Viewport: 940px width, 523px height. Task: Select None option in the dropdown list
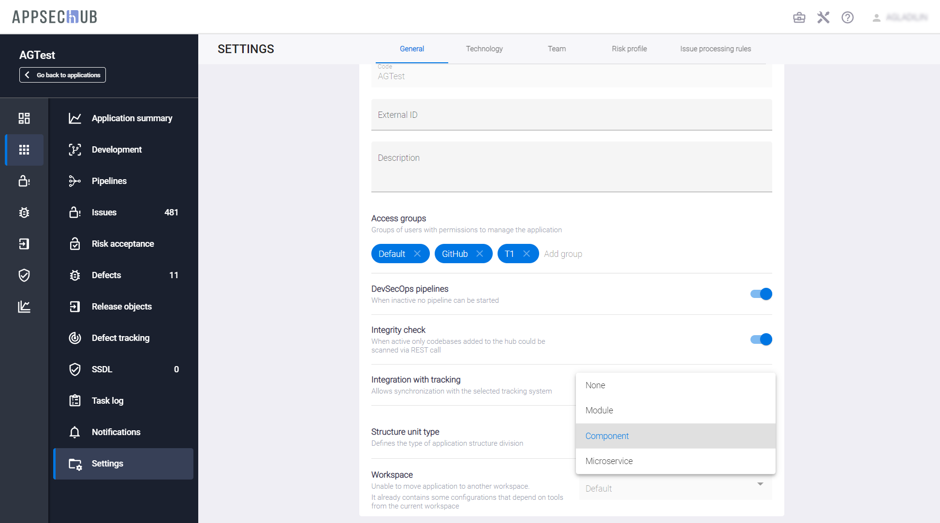pyautogui.click(x=595, y=385)
